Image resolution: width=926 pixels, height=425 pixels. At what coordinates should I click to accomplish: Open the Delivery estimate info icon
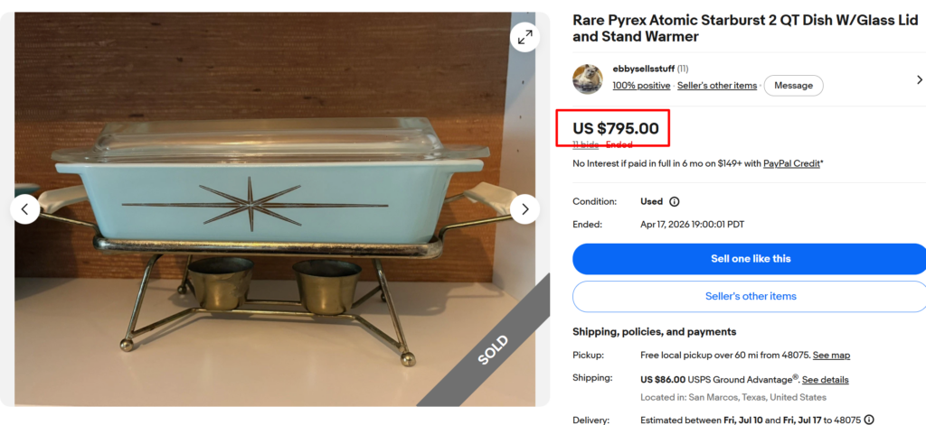[869, 420]
